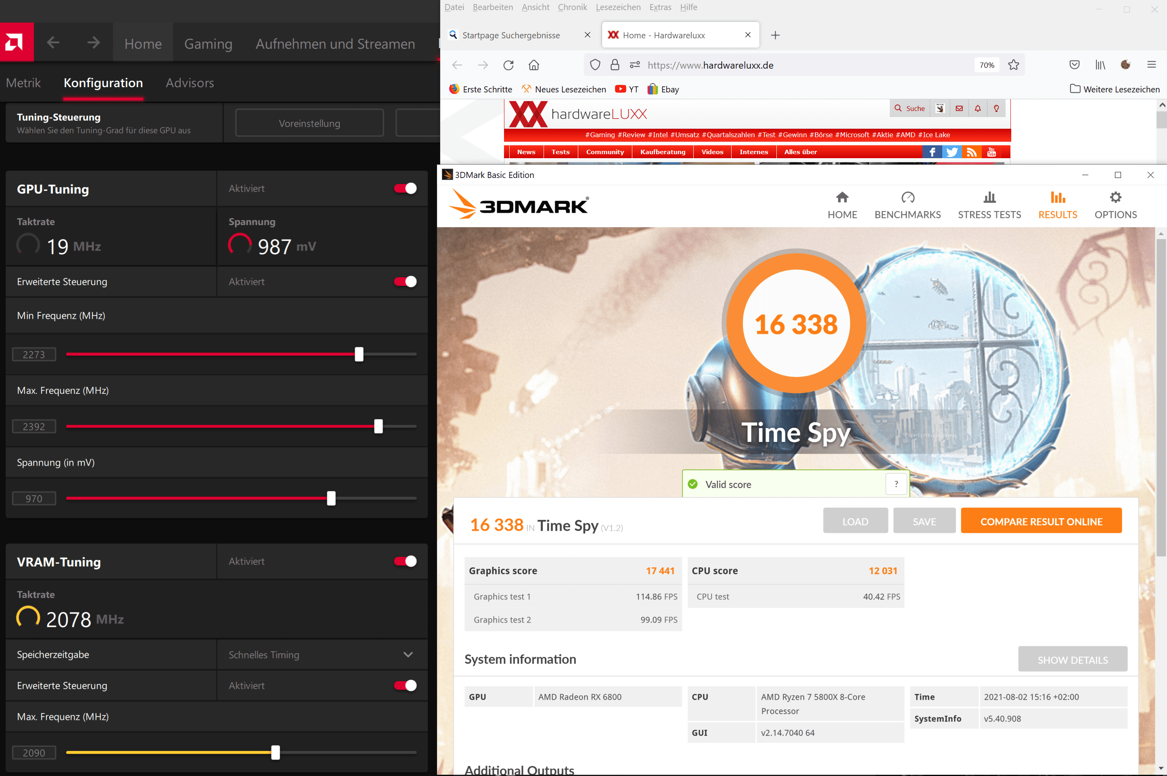Open Speicherzeitgabe Schnelles Timing dropdown
Screen dimensions: 1167x776
click(x=322, y=655)
